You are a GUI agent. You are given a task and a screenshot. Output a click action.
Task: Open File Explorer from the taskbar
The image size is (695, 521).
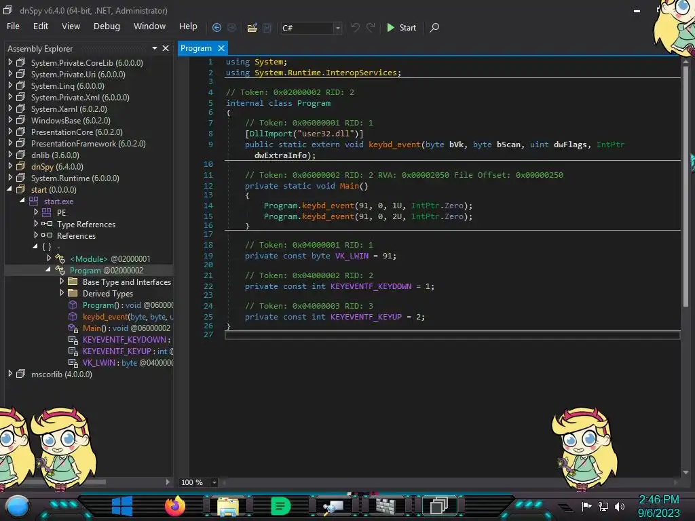(228, 506)
